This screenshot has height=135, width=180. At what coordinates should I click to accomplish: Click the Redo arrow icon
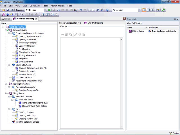[x=85, y=10]
